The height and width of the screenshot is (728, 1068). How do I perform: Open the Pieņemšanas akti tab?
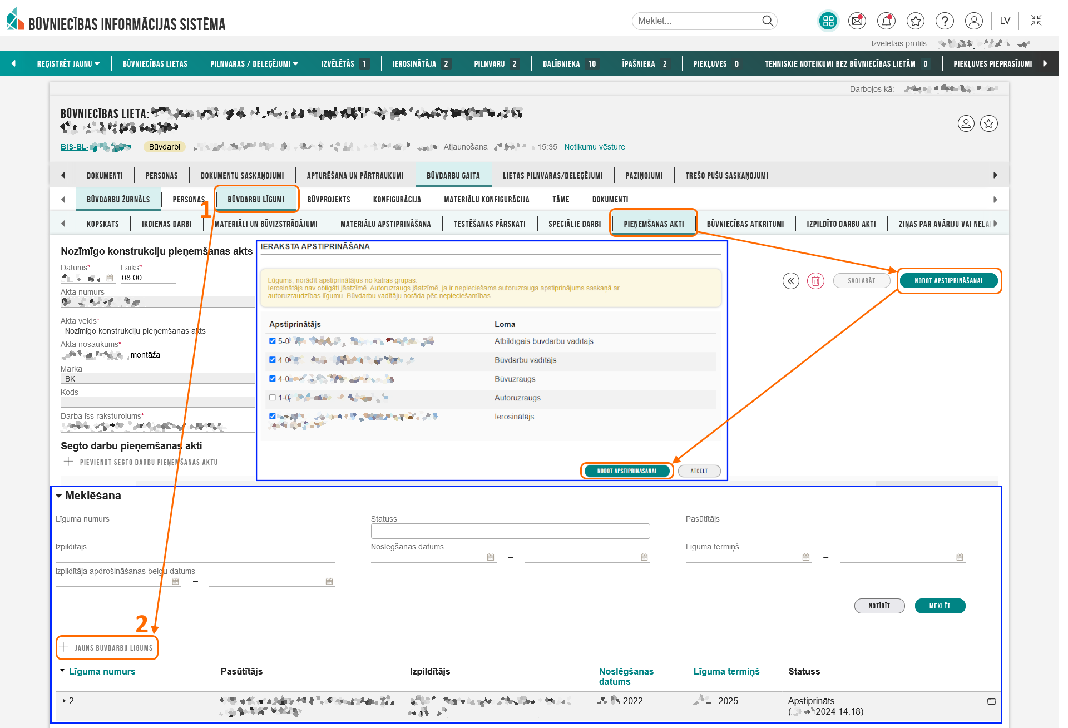point(654,224)
